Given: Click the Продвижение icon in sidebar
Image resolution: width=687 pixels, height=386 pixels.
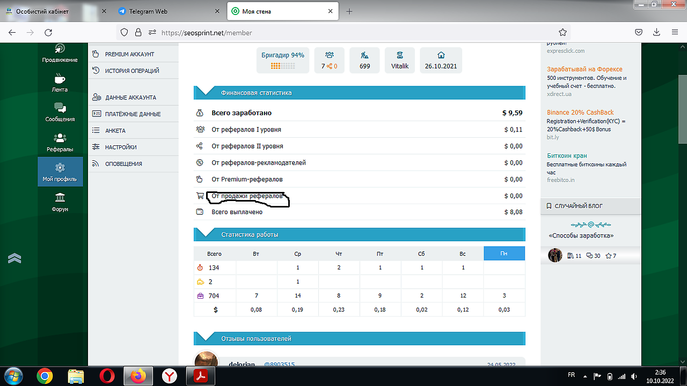Looking at the screenshot, I should coord(60,49).
